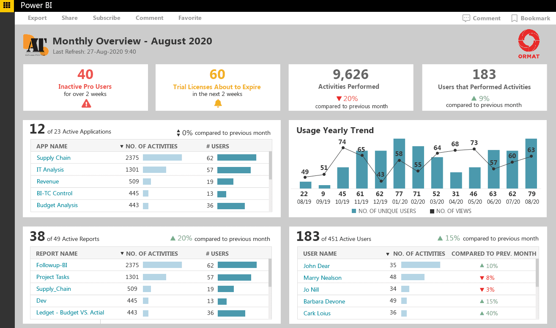Click the orange bell notification icon
Image resolution: width=556 pixels, height=328 pixels.
coord(218,103)
